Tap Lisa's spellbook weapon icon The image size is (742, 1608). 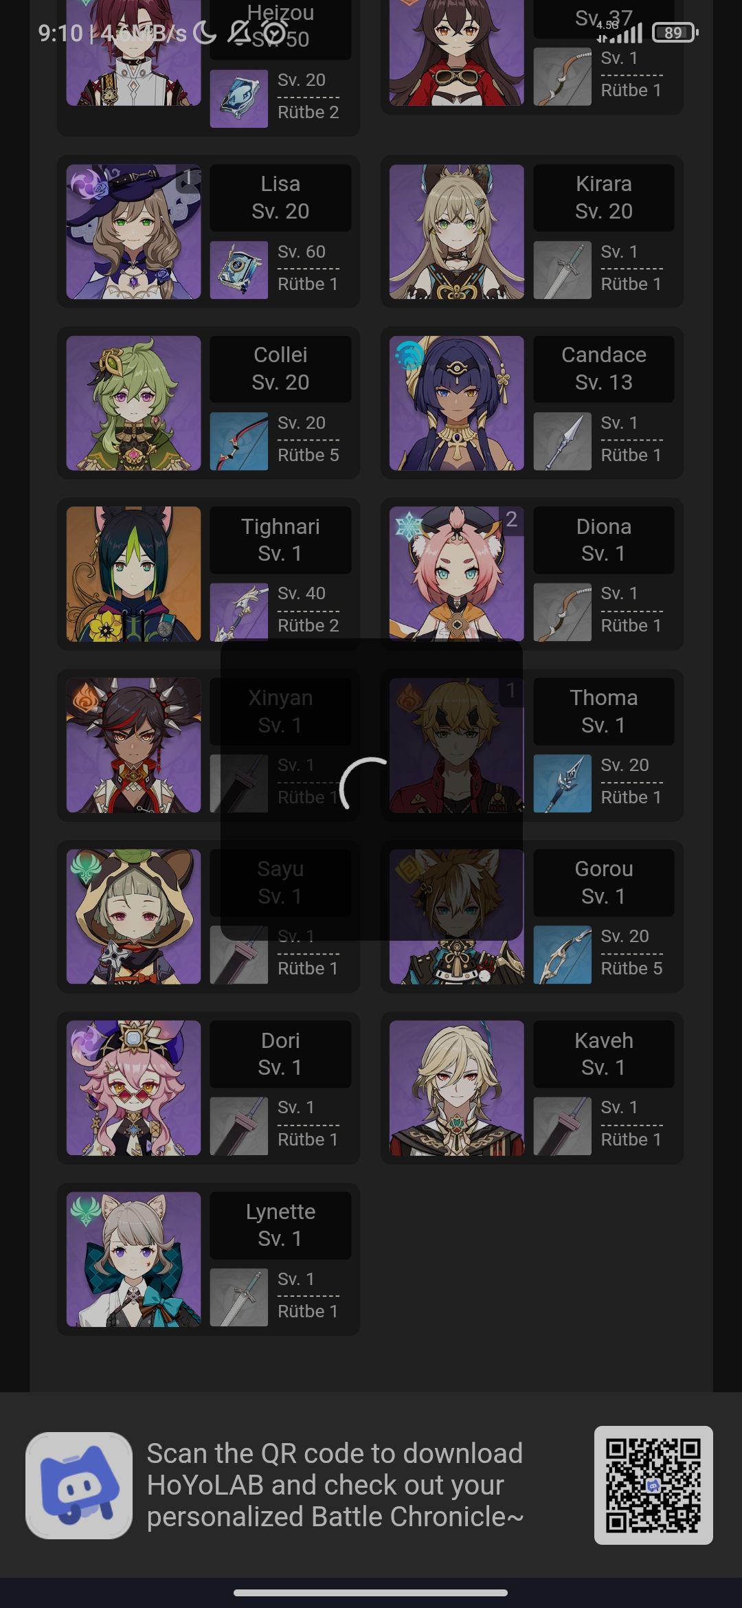[238, 269]
